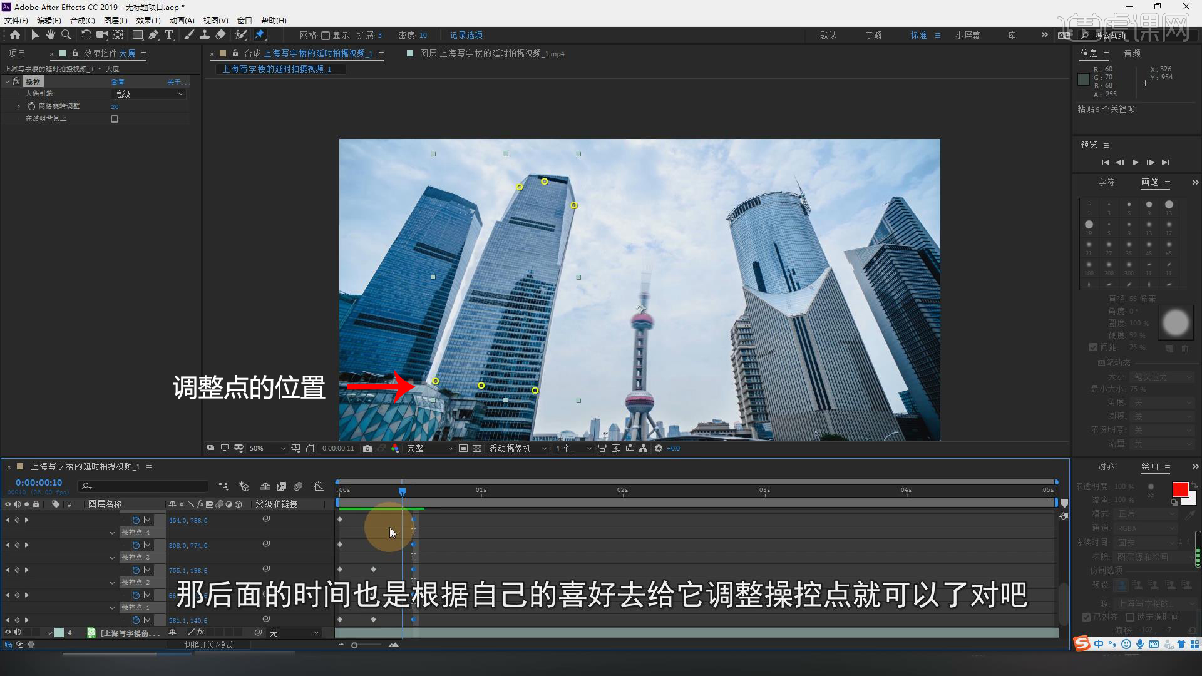This screenshot has width=1202, height=676.
Task: Open the 人偶引擎 高级 dropdown
Action: [x=149, y=94]
